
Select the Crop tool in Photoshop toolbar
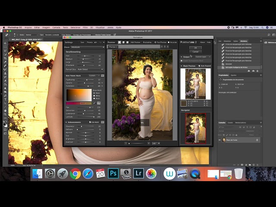(x=5, y=58)
